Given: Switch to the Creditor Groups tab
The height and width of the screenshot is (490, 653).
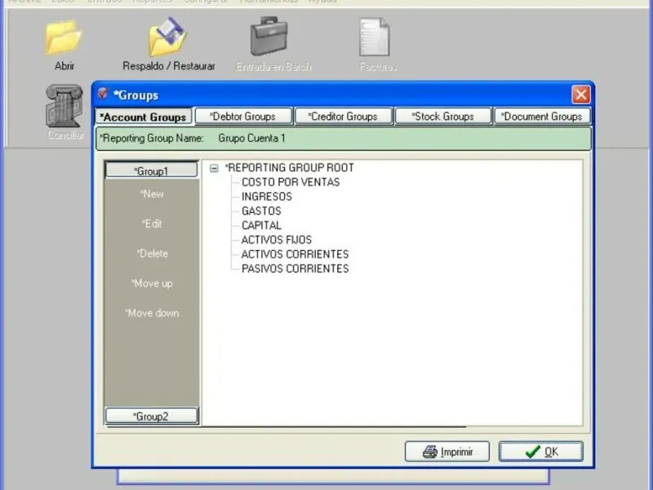Looking at the screenshot, I should 343,116.
